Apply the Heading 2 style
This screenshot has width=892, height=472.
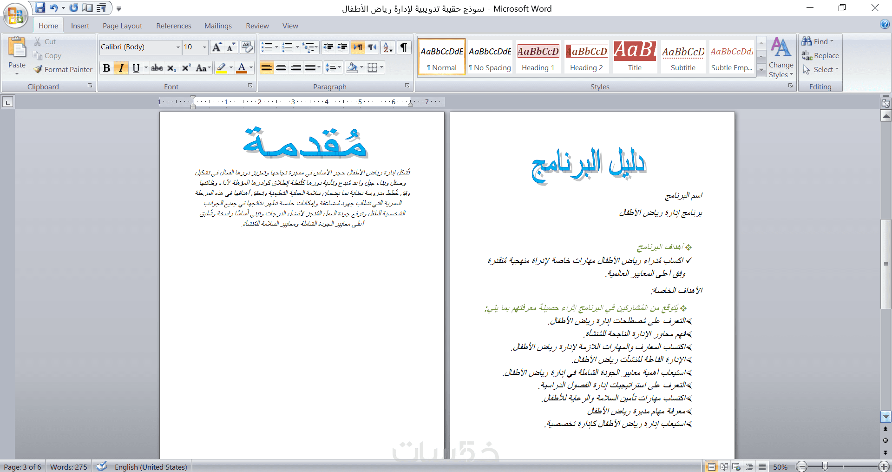click(586, 57)
